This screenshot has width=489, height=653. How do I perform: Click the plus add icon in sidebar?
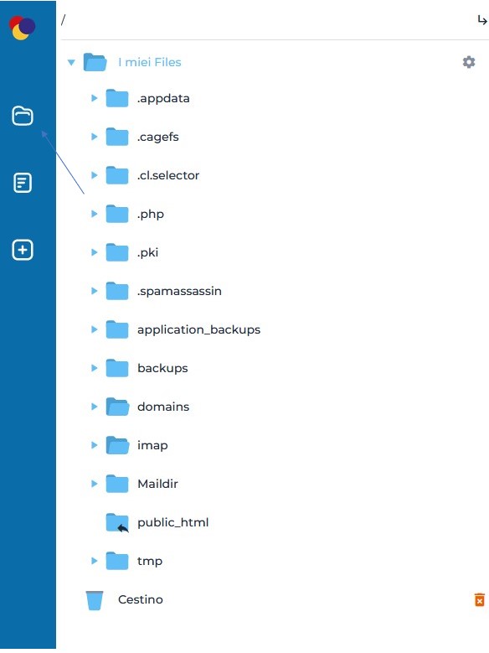click(23, 250)
